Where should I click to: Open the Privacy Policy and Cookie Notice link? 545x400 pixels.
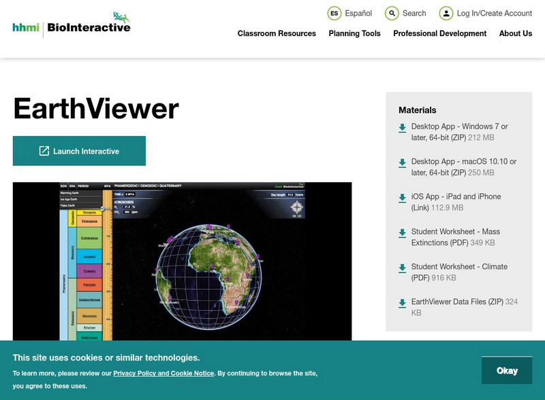click(x=163, y=373)
